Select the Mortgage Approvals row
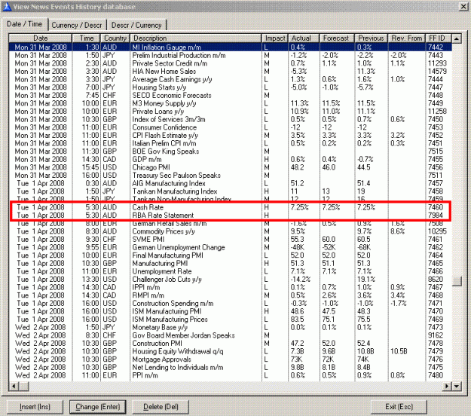The image size is (471, 416). (230, 359)
